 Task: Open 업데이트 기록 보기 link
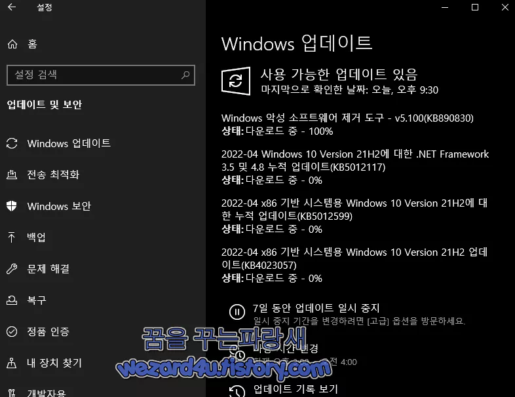296,389
